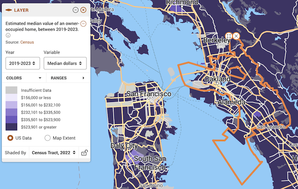The width and height of the screenshot is (298, 189).
Task: Click the Layer stack icon in header
Action: 9,10
